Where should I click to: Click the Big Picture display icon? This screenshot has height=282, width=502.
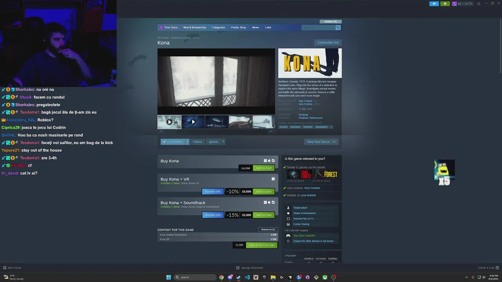click(478, 4)
